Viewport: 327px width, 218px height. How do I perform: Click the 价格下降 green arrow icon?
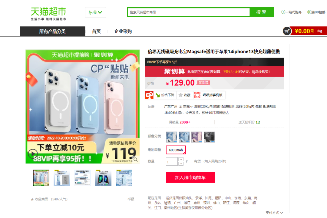(x=158, y=95)
